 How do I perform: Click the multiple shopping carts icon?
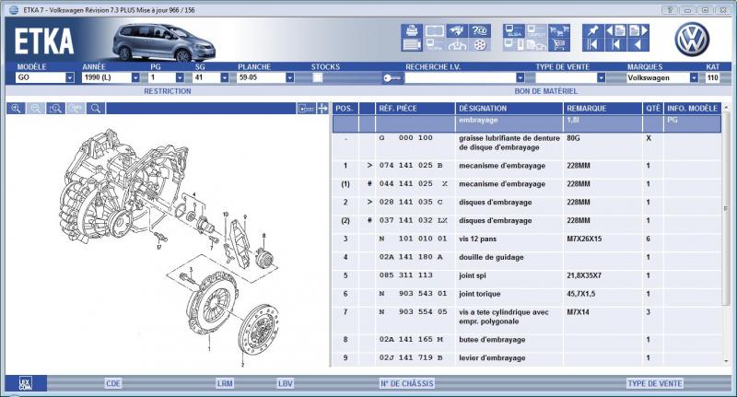(558, 31)
